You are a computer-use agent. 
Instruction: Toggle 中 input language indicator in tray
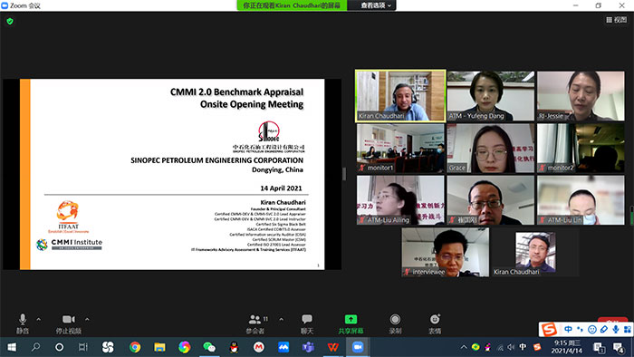click(523, 347)
